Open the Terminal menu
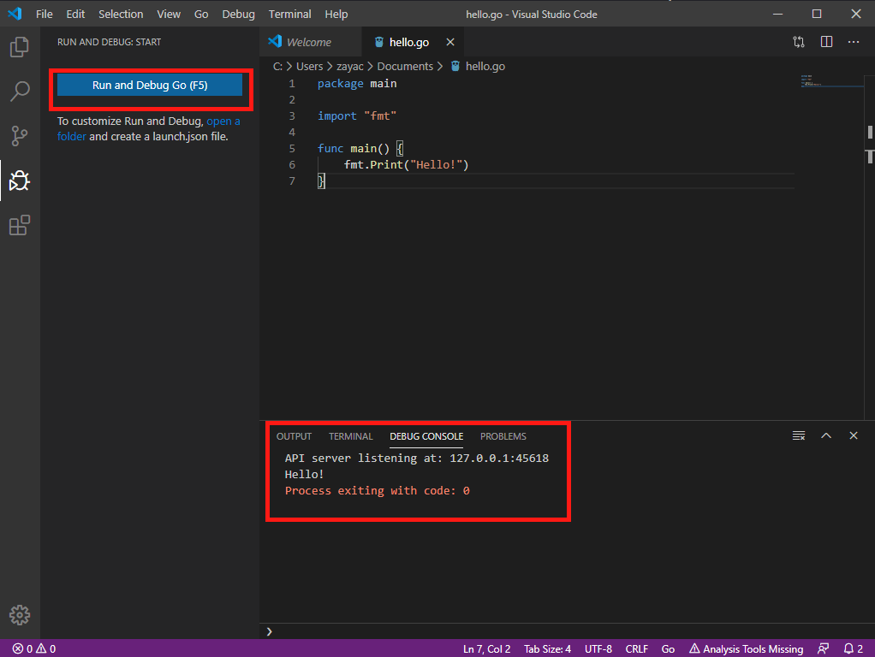This screenshot has height=657, width=875. [x=289, y=14]
